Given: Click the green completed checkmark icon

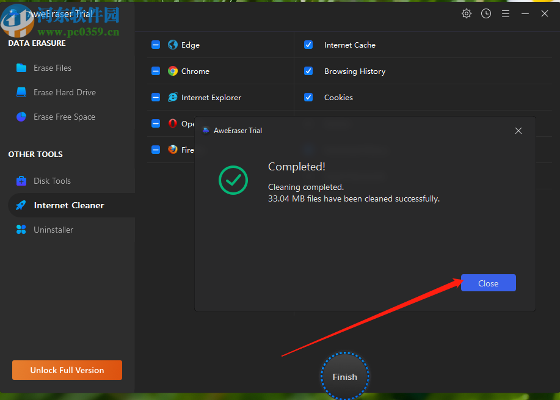Looking at the screenshot, I should click(233, 181).
